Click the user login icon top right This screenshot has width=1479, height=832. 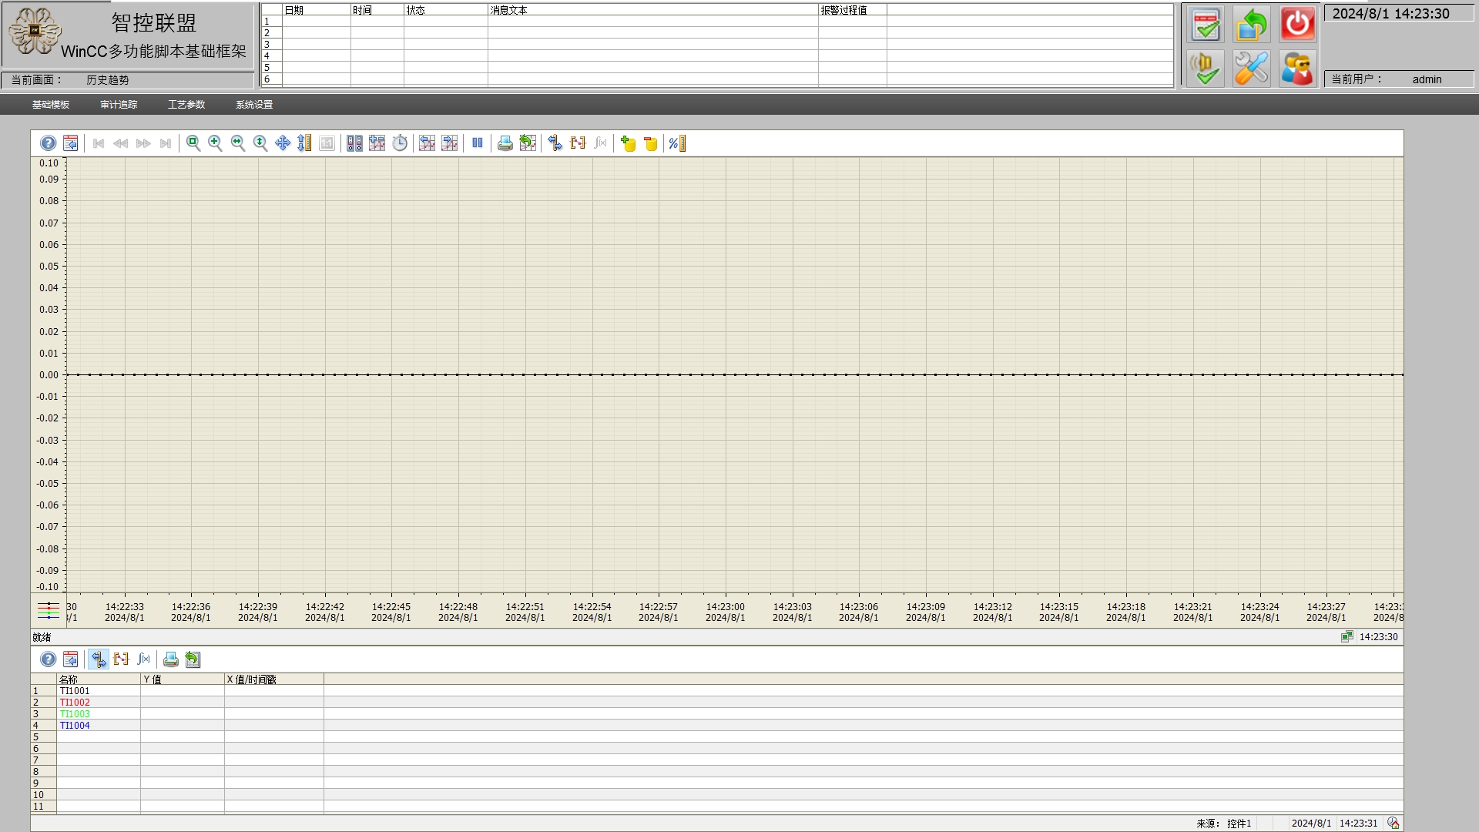pos(1297,69)
